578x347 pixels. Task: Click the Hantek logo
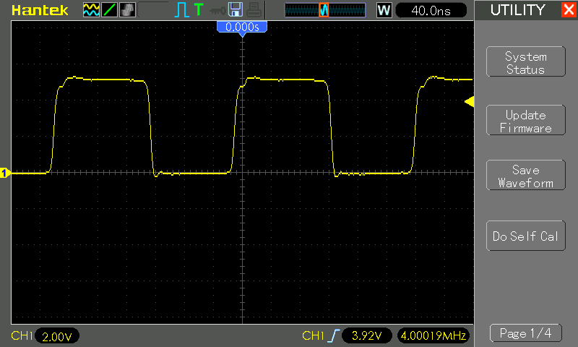click(x=40, y=10)
